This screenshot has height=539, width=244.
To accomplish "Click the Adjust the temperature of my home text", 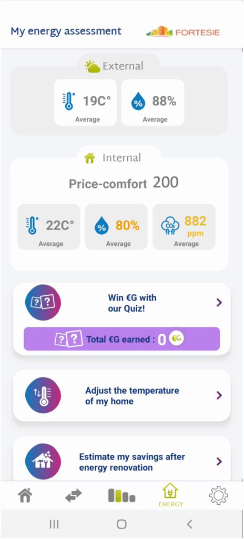I will click(x=132, y=396).
